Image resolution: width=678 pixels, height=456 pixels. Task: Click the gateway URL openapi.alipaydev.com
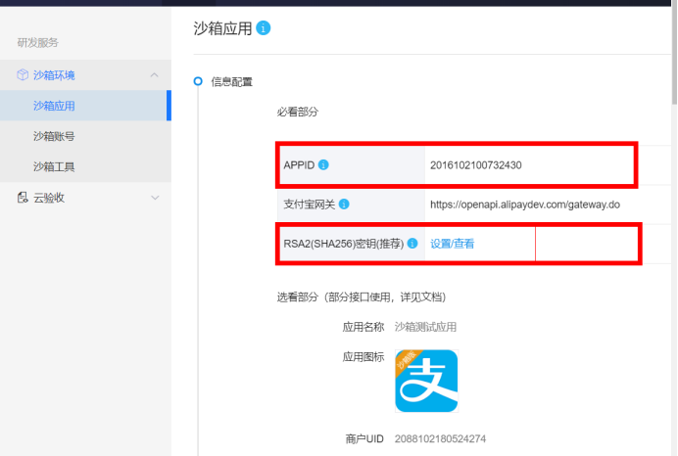(525, 205)
